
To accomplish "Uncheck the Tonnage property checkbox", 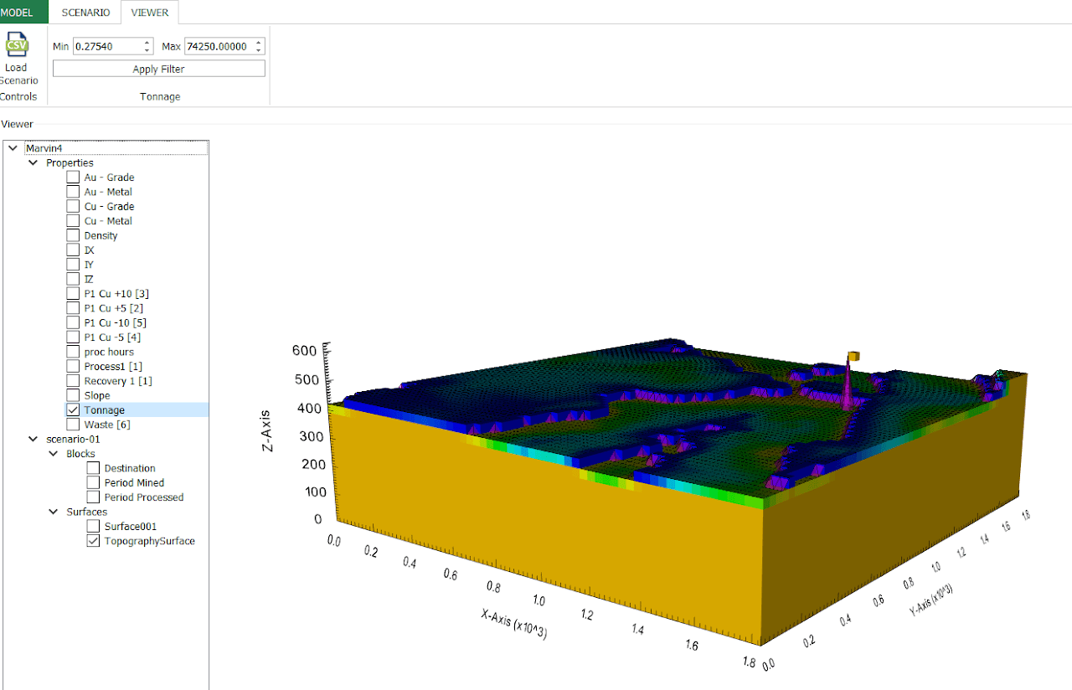I will click(x=73, y=410).
